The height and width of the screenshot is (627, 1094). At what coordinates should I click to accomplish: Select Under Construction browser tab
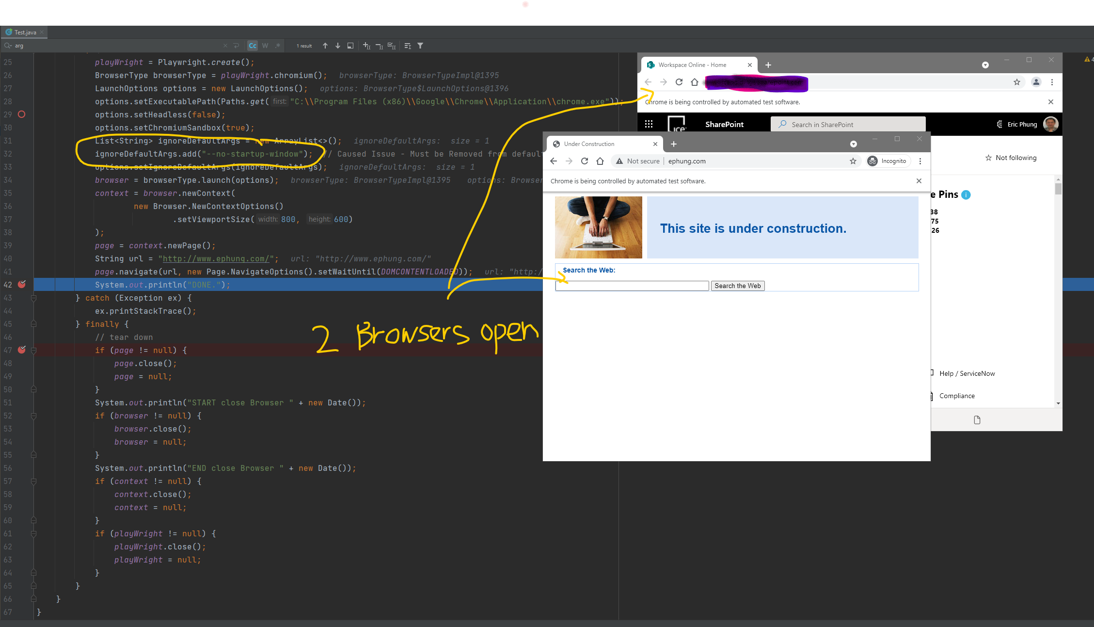tap(589, 144)
